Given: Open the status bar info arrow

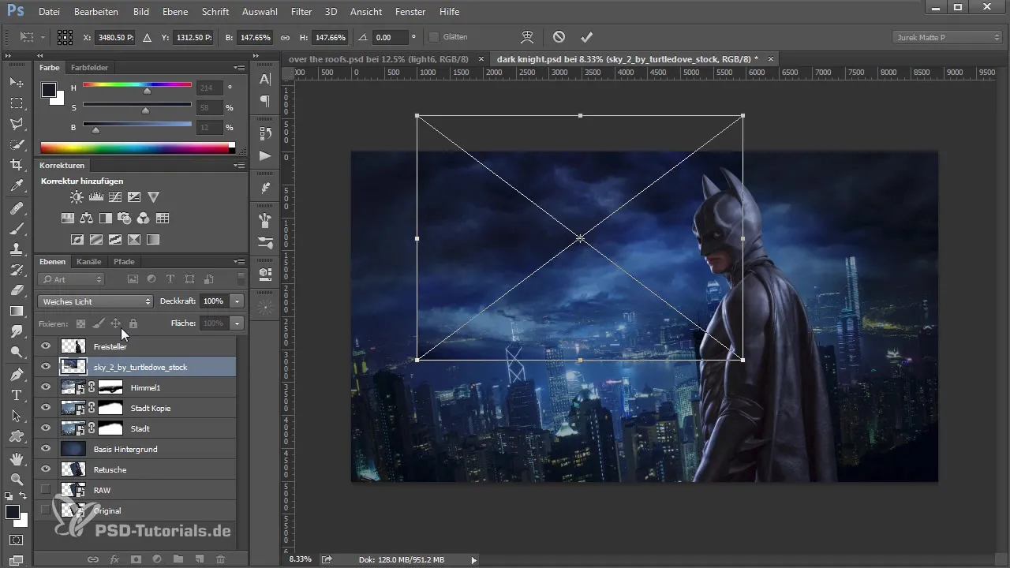Looking at the screenshot, I should 473,559.
